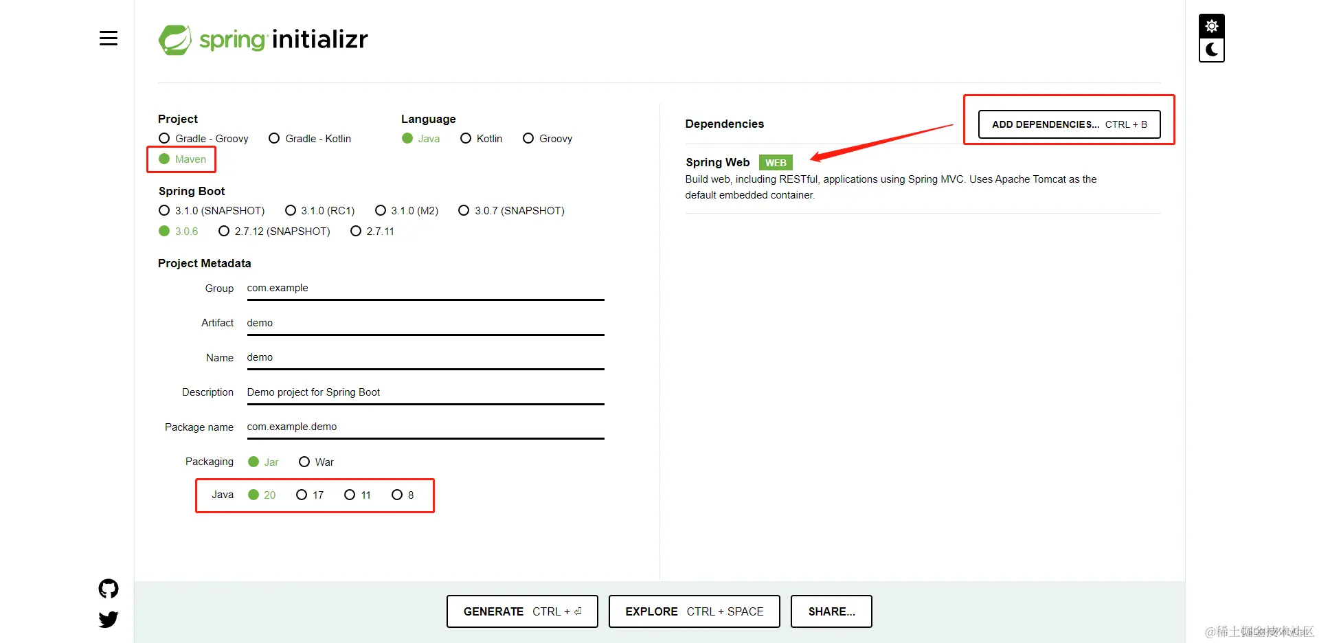Select Spring Boot 2.7.11
The image size is (1319, 643).
point(372,232)
